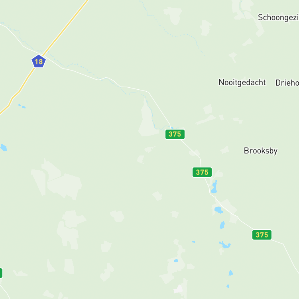Select the 375 shield beside the stream crossing
This screenshot has width=299, height=299.
pyautogui.click(x=175, y=134)
